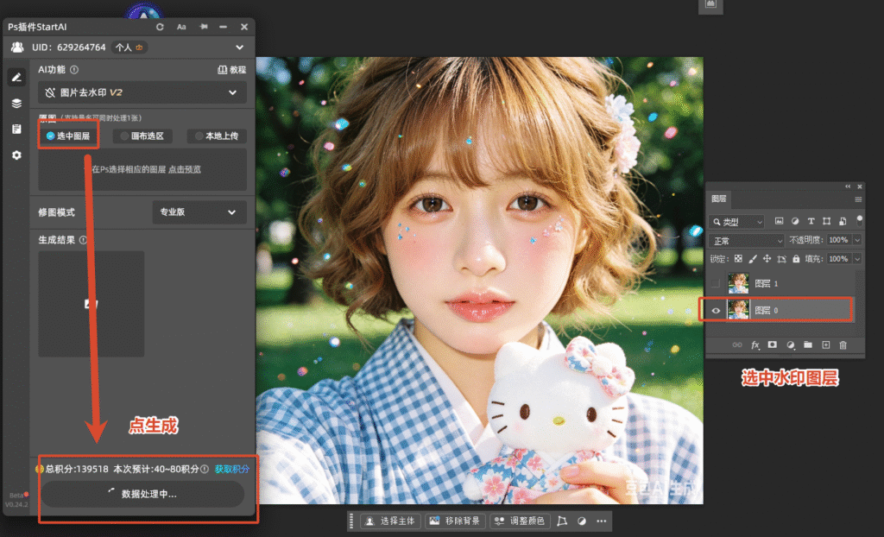The width and height of the screenshot is (884, 537).
Task: Open the layers stack icon in plugin sidebar
Action: pos(16,104)
